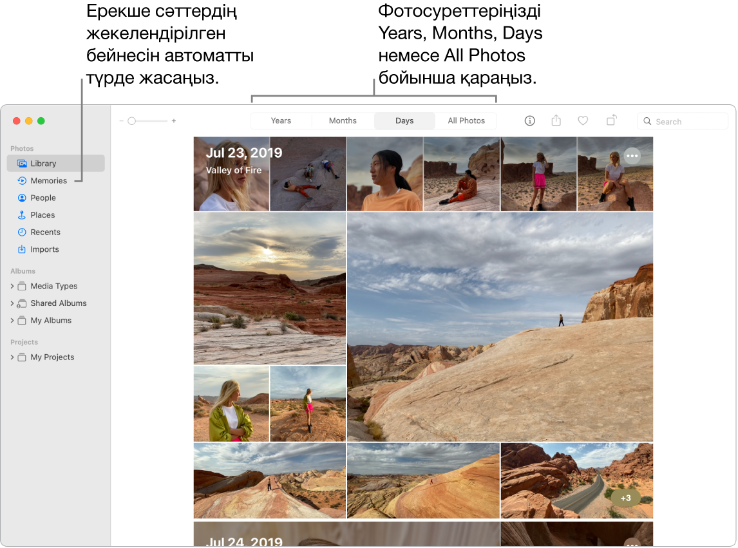Click the Share icon in the toolbar
This screenshot has height=548, width=738.
pos(556,120)
